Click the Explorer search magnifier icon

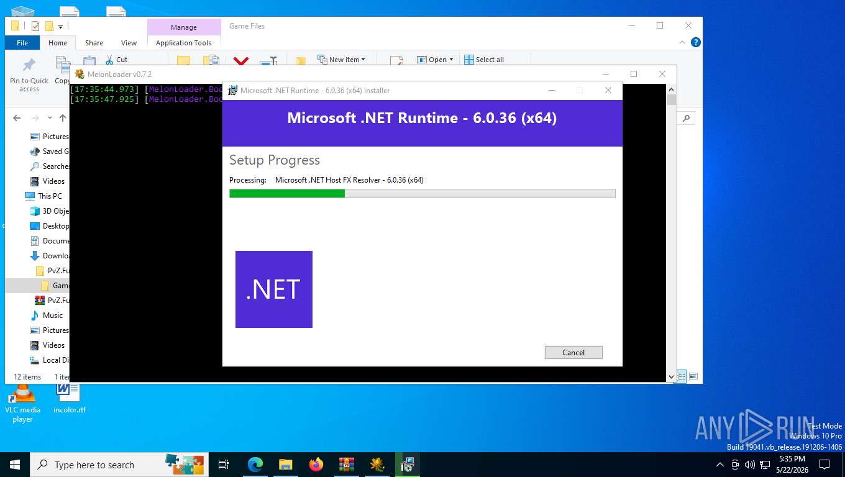pos(686,118)
